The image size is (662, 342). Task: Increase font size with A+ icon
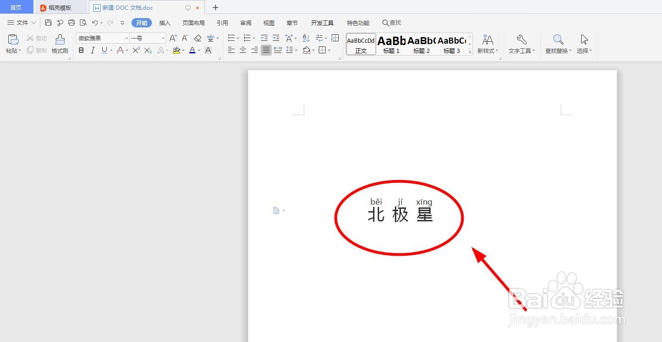pos(173,38)
